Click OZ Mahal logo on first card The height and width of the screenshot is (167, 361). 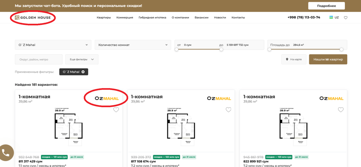[x=107, y=98]
